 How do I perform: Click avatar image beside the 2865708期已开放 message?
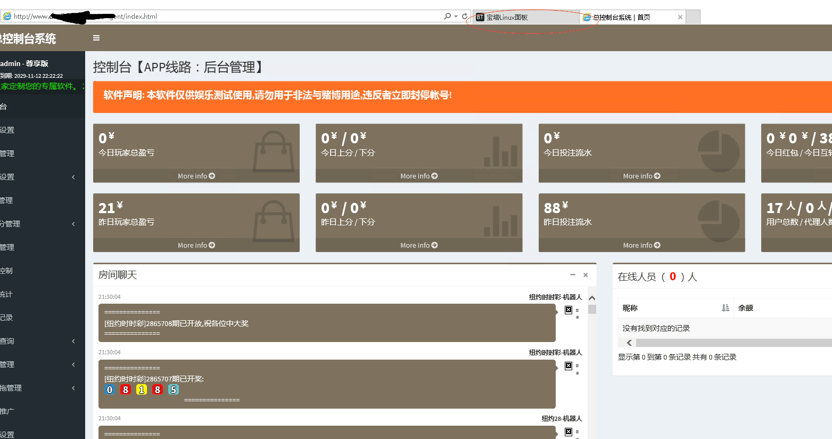[569, 310]
